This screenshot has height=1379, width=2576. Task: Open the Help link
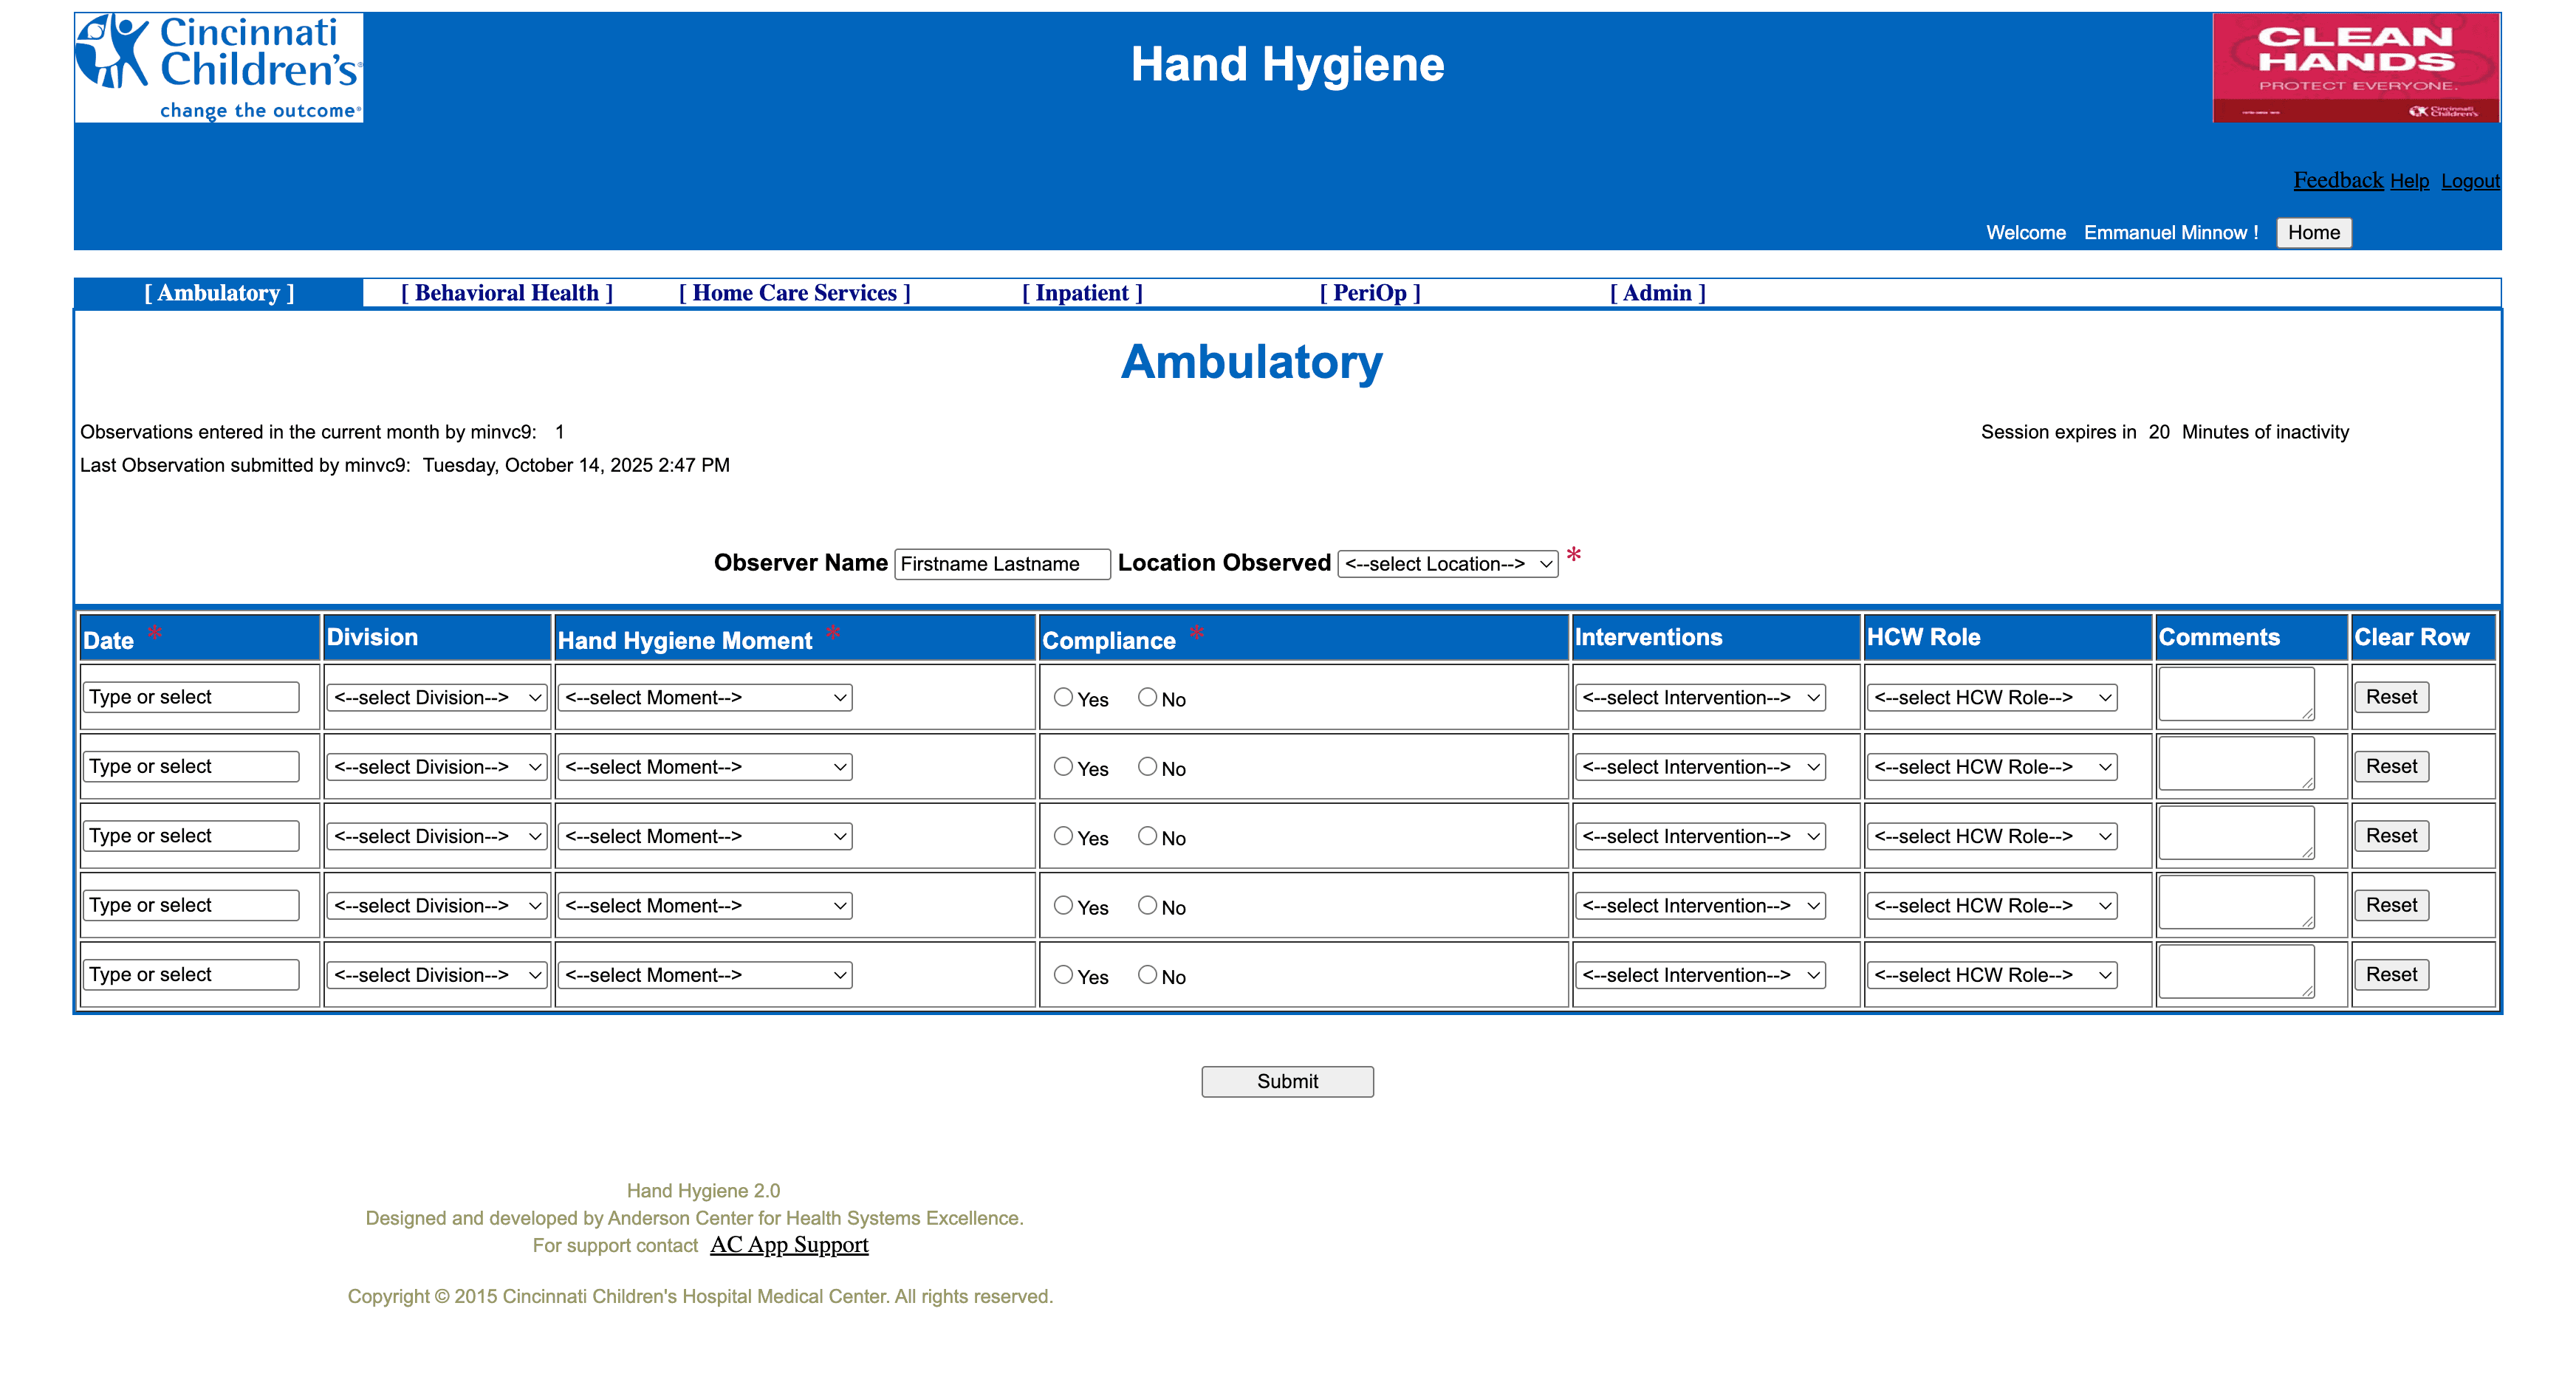pos(2409,182)
